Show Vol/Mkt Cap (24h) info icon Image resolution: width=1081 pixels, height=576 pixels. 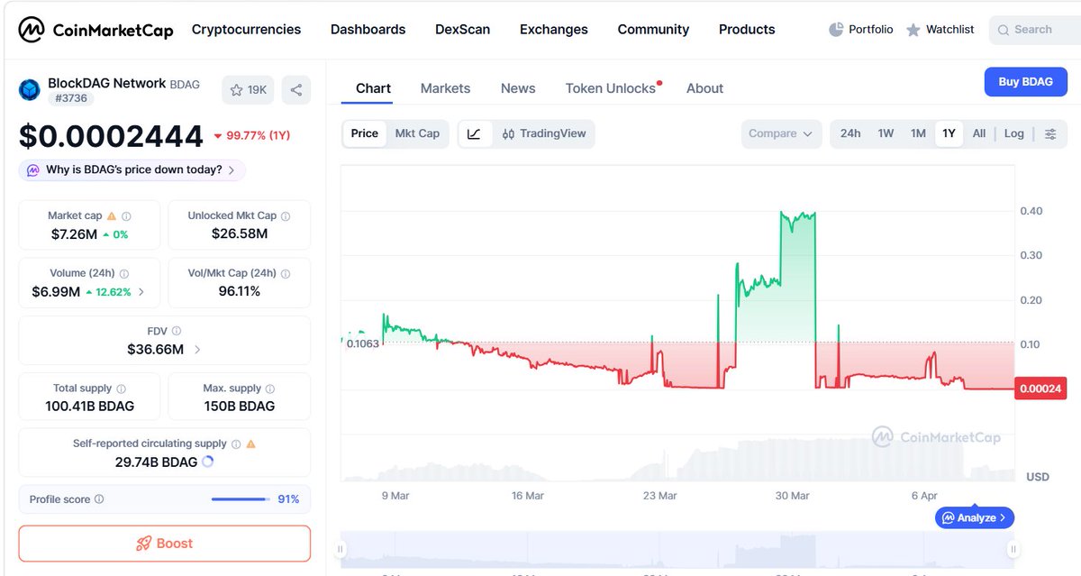click(x=287, y=273)
